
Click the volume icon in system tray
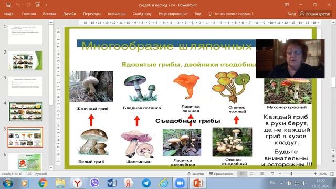(304, 183)
